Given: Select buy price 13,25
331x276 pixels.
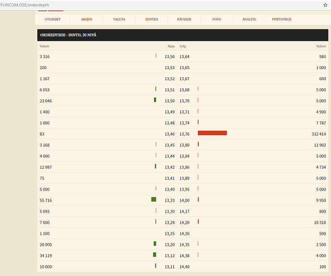Looking at the screenshot, I should (170, 234).
